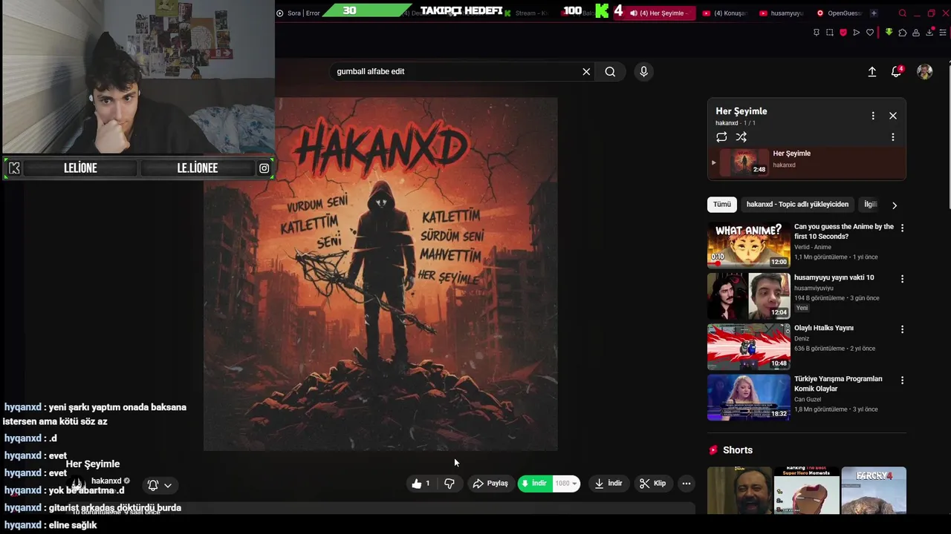Open the account avatar menu
The width and height of the screenshot is (951, 534).
(x=925, y=71)
